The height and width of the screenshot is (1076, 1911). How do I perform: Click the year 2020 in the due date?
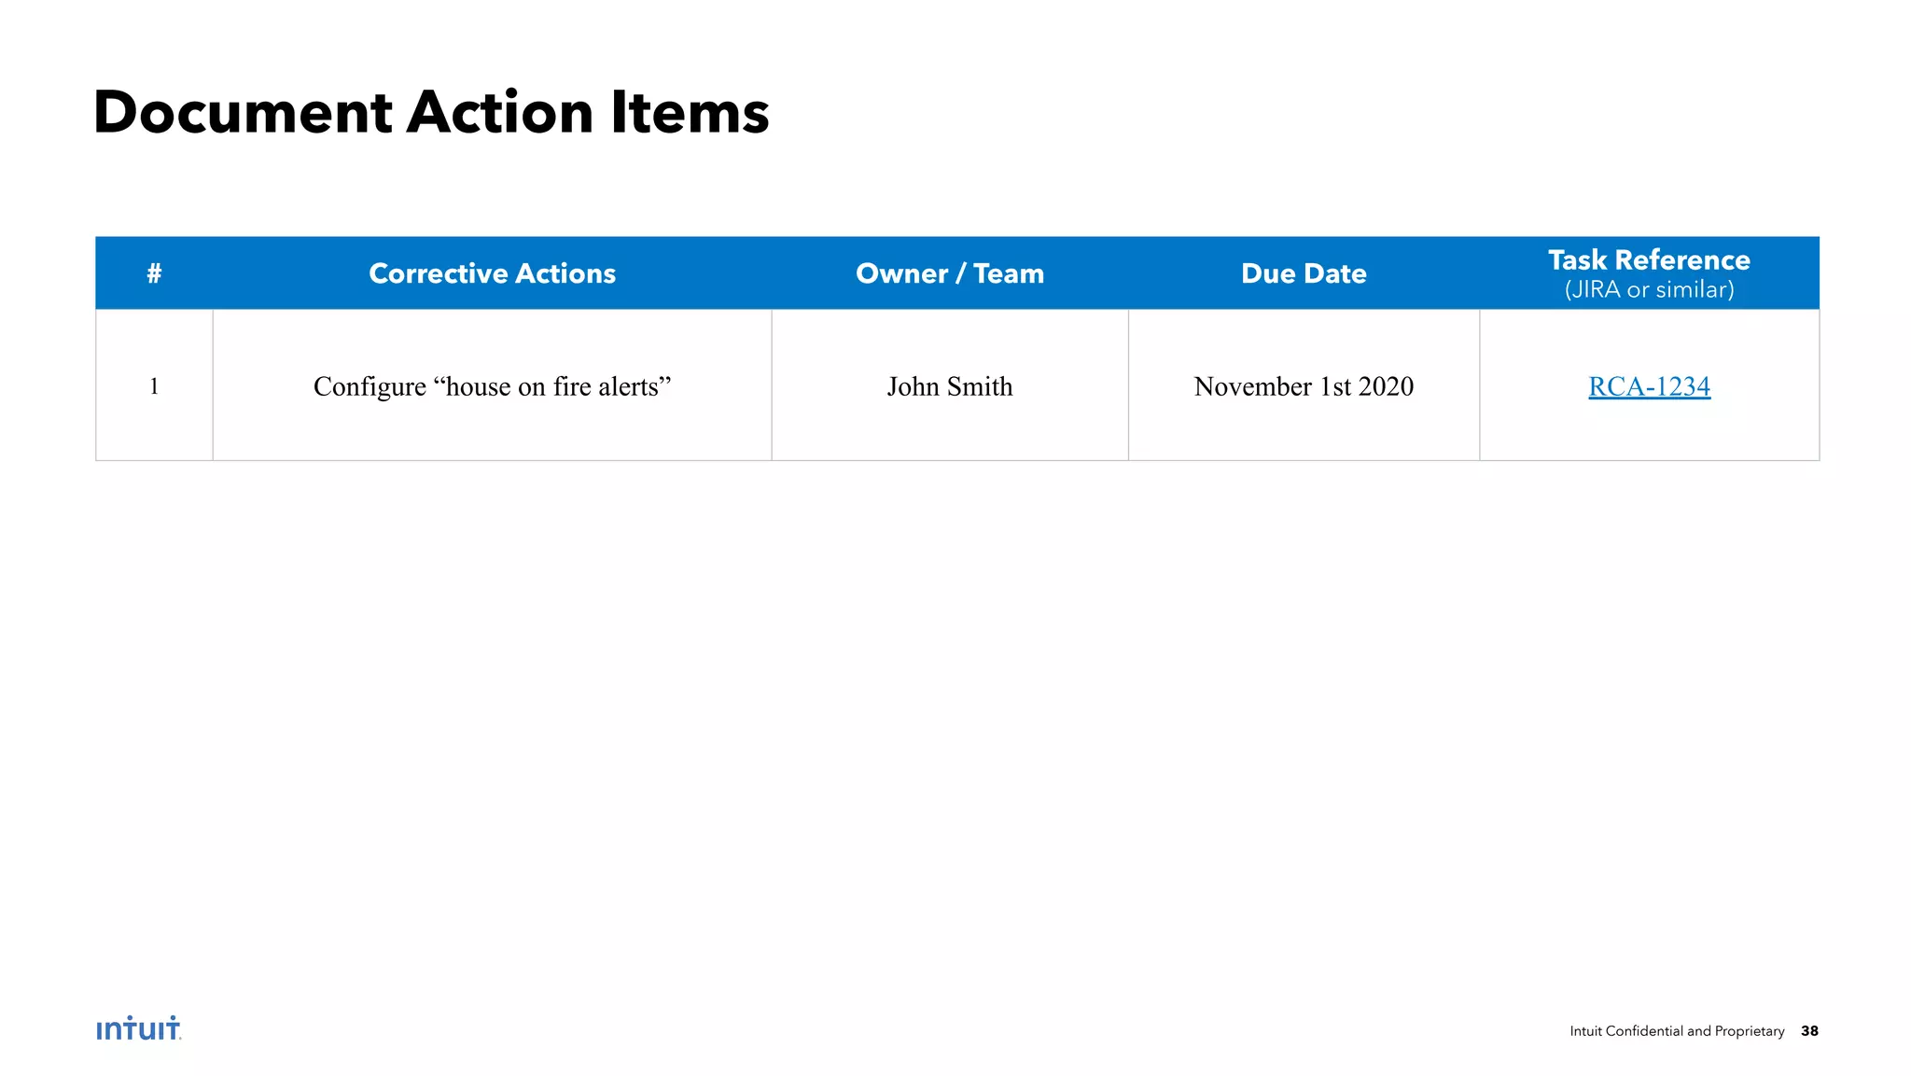coord(1386,386)
